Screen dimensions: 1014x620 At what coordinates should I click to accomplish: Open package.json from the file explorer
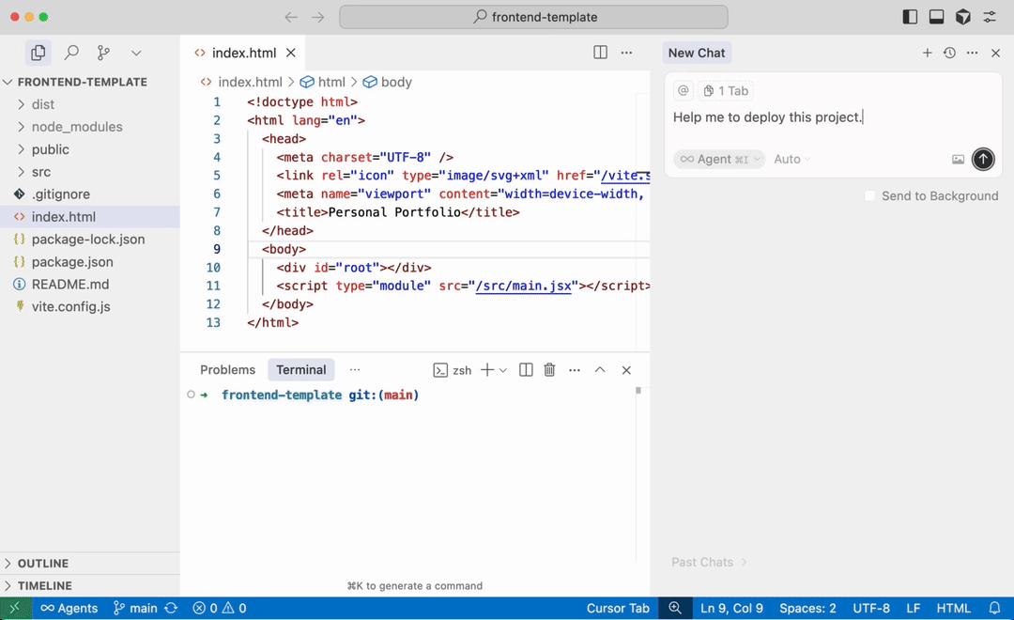[72, 262]
